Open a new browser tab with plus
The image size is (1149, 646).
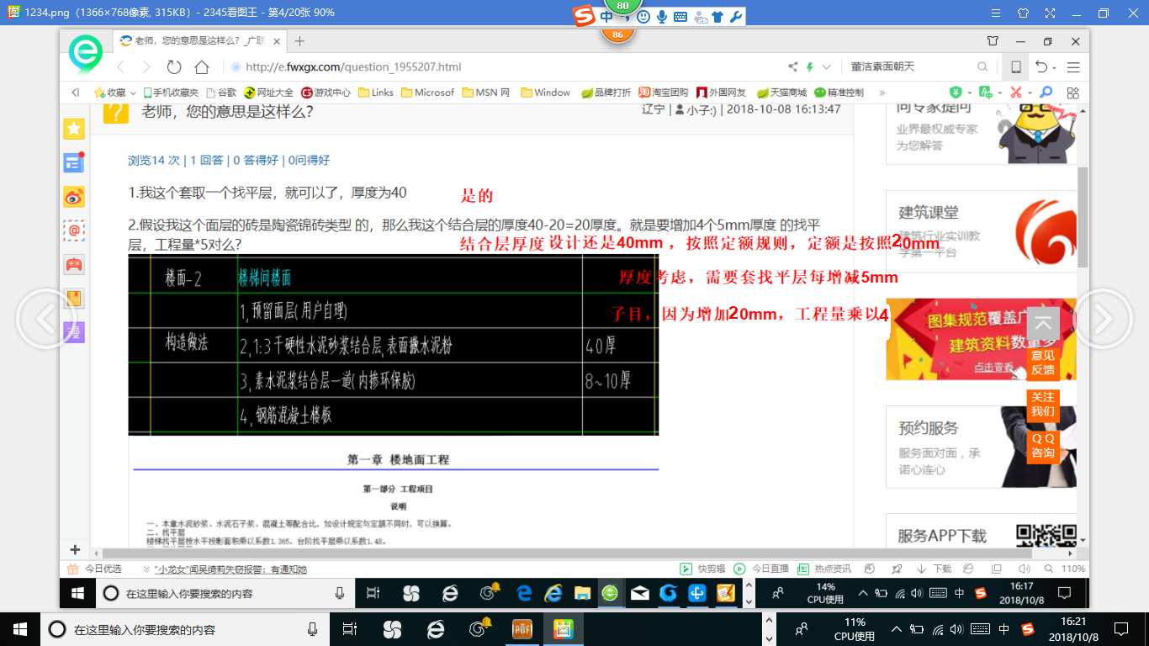pyautogui.click(x=299, y=41)
